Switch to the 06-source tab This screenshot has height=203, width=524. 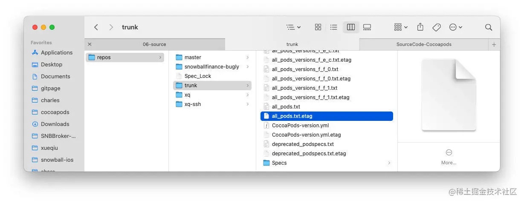[x=154, y=44]
